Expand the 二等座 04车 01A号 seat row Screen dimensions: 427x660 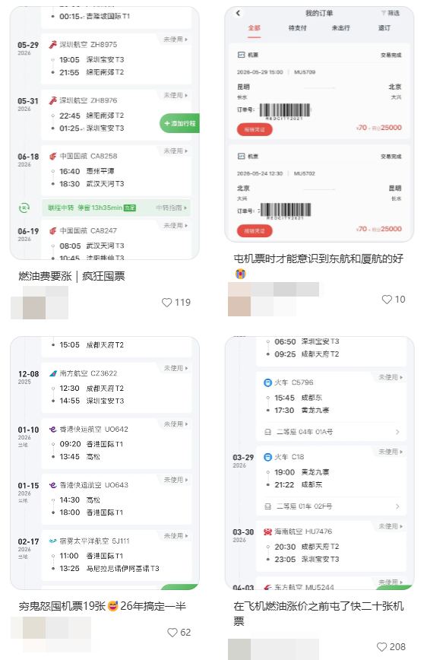point(331,432)
